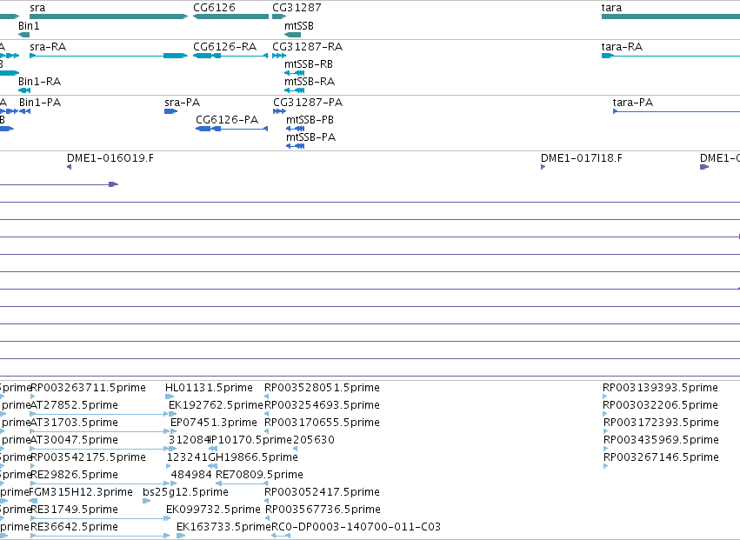Click the EK163733.5prime EST label
The image size is (740, 540).
(223, 527)
